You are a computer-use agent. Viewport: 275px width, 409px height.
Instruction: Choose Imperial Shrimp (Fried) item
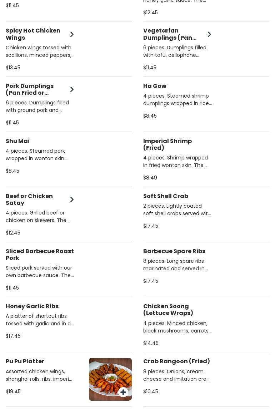click(167, 144)
